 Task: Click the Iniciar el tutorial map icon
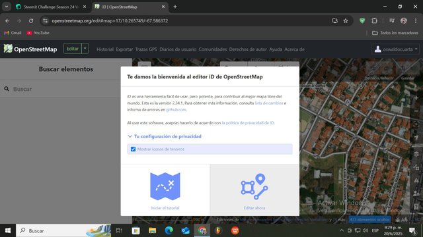[165, 186]
